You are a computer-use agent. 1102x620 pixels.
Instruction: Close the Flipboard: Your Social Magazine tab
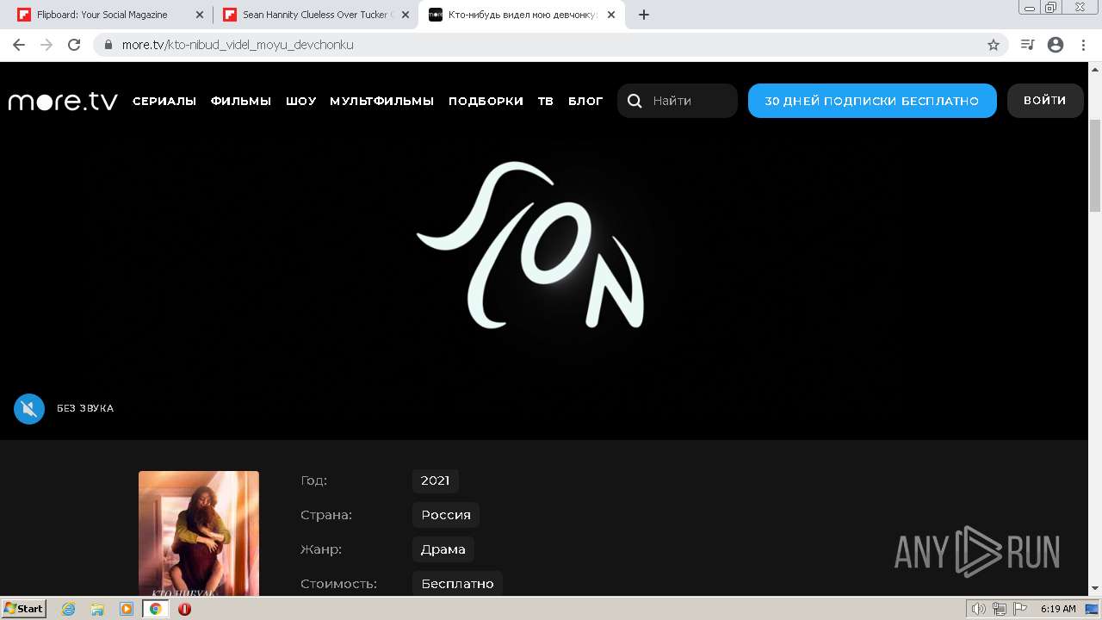[200, 15]
